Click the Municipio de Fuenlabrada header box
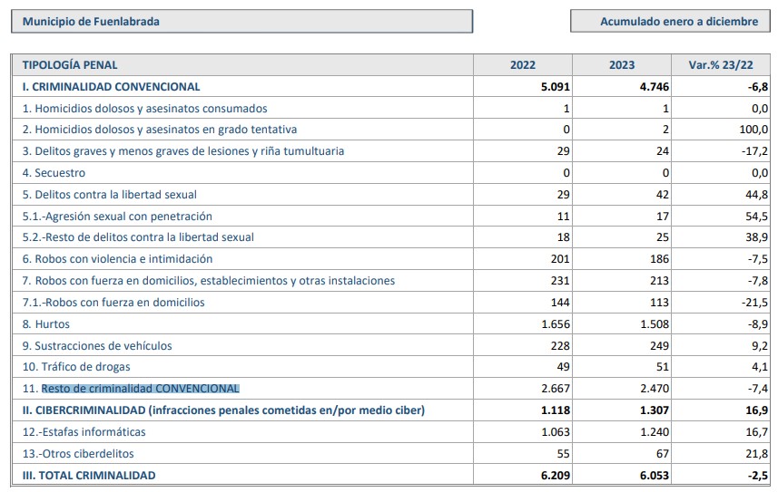 click(241, 22)
